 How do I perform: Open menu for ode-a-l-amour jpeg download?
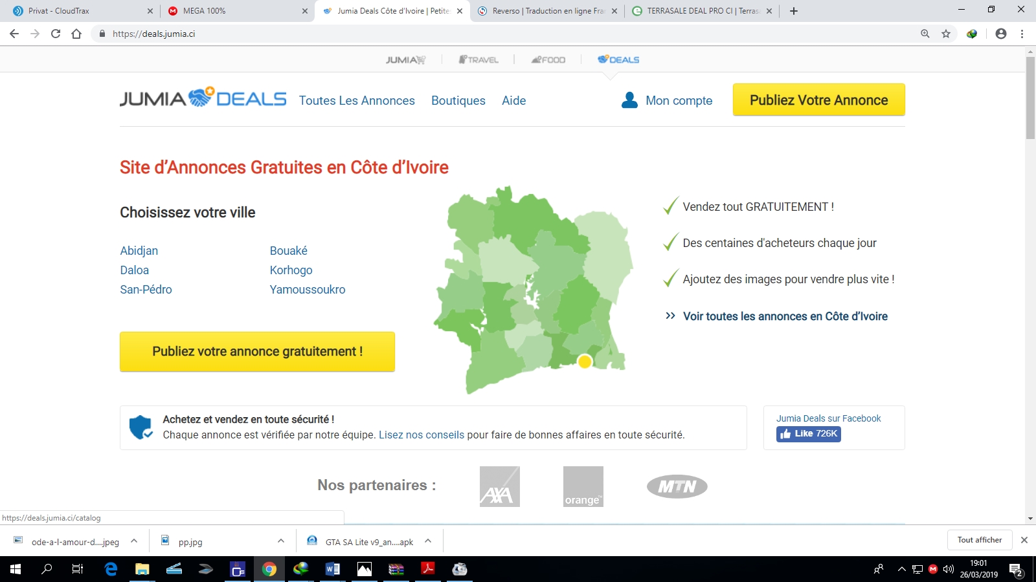(x=134, y=541)
